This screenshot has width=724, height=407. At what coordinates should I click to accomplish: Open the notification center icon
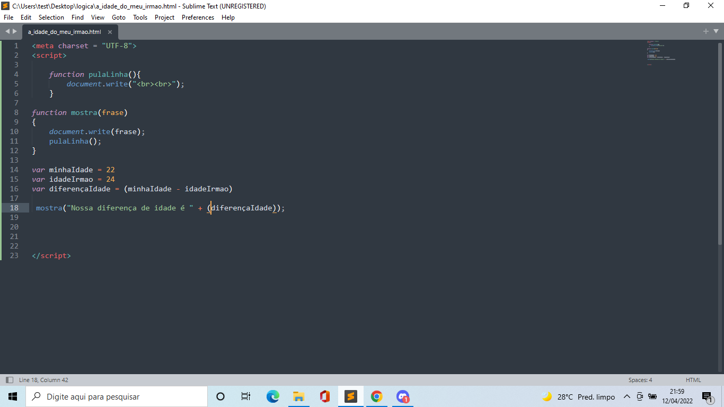(x=707, y=396)
